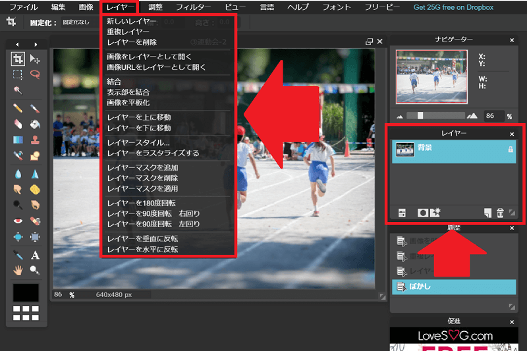Image resolution: width=527 pixels, height=351 pixels.
Task: Toggle the lock on 背景 layer
Action: (x=510, y=149)
